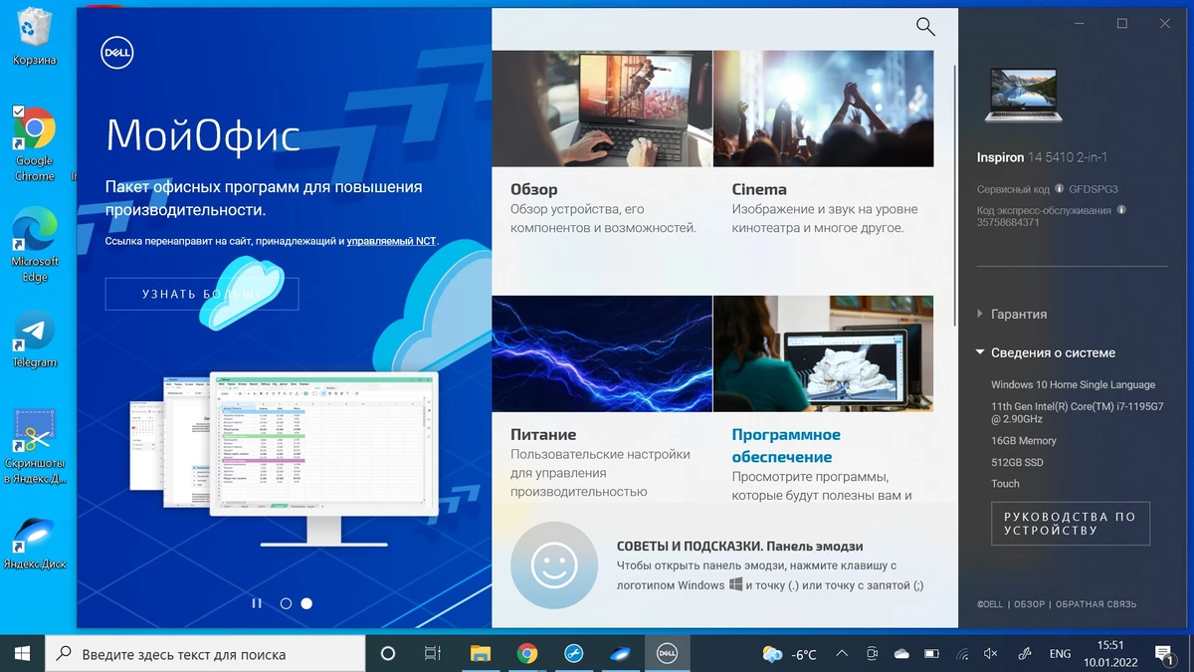The width and height of the screenshot is (1194, 672).
Task: Click the 16GB Memory line
Action: coord(1023,440)
